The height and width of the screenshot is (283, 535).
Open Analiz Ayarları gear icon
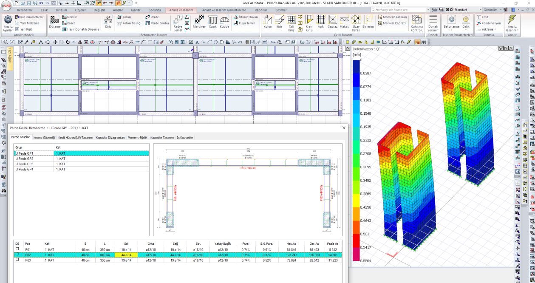pyautogui.click(x=8, y=20)
